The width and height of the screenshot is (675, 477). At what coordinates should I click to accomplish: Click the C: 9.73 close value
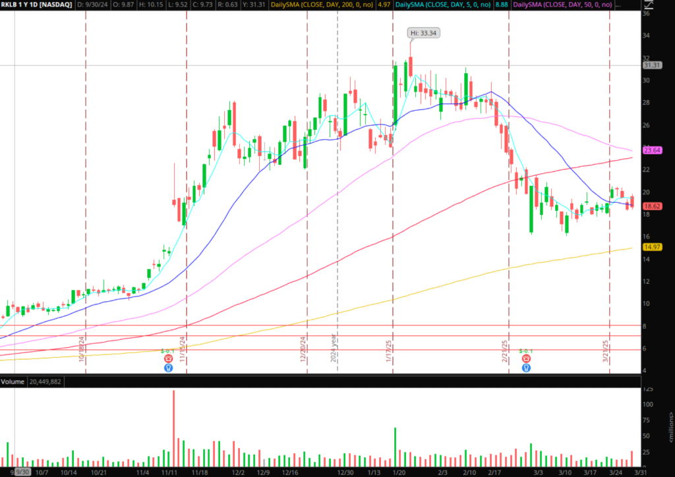(x=203, y=5)
